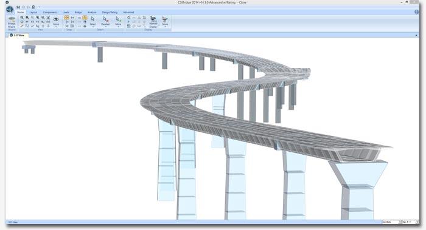Open the Display group More dropdown

[x=165, y=21]
